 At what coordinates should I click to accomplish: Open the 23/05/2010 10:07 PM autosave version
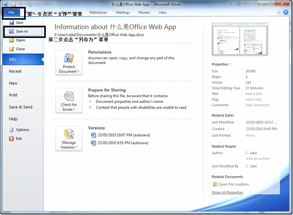point(124,135)
